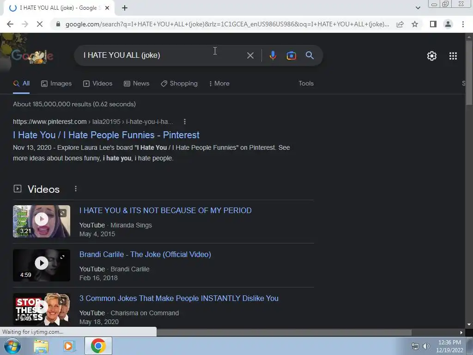Open Google quick settings gear
This screenshot has height=355, width=473.
(x=432, y=56)
